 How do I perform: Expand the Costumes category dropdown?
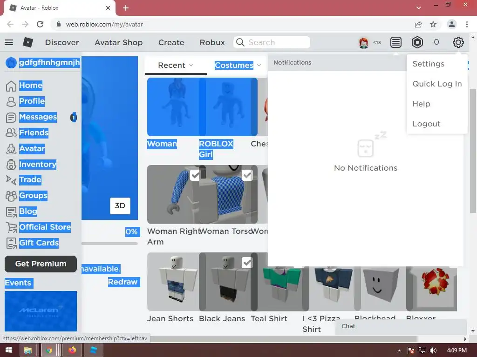(238, 65)
